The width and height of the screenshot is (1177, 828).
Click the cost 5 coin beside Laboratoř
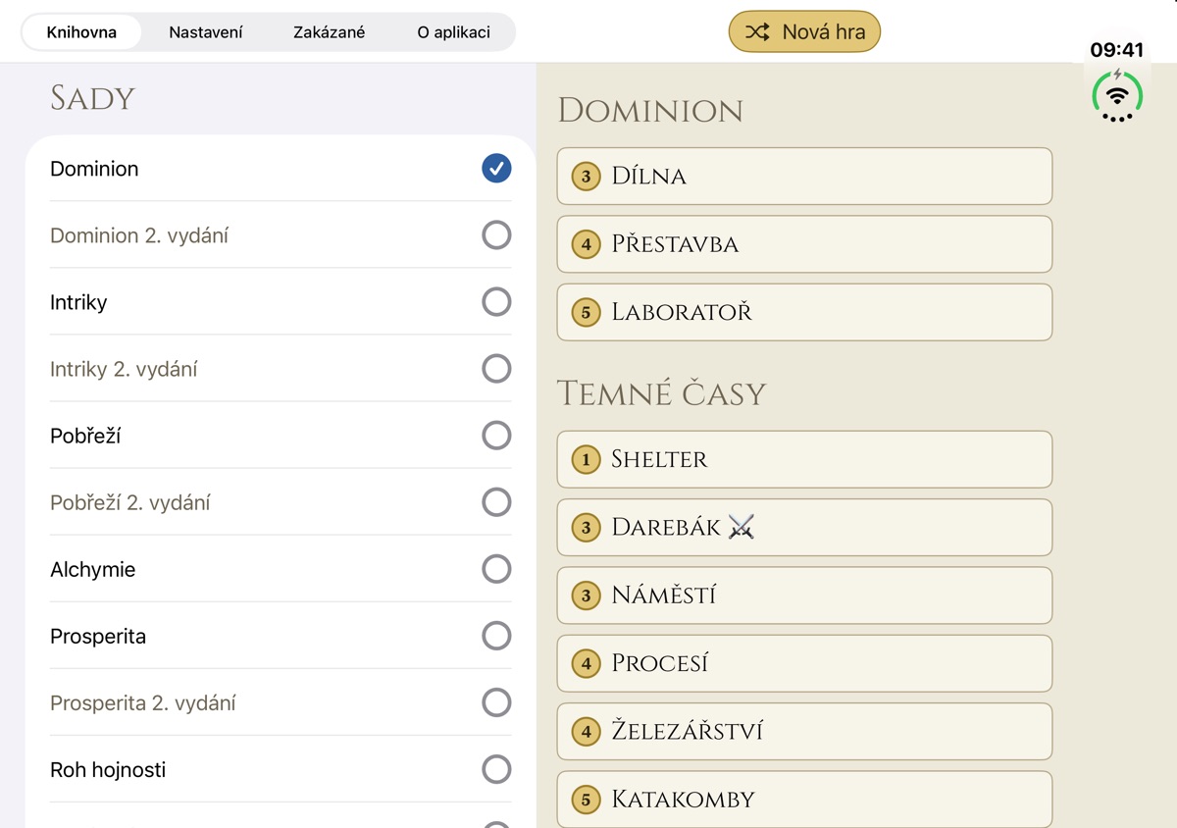pyautogui.click(x=587, y=313)
